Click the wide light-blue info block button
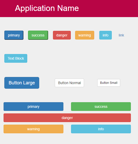 [101, 129]
